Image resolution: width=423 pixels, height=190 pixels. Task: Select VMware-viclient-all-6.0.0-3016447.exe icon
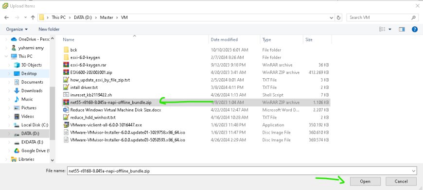coord(66,125)
